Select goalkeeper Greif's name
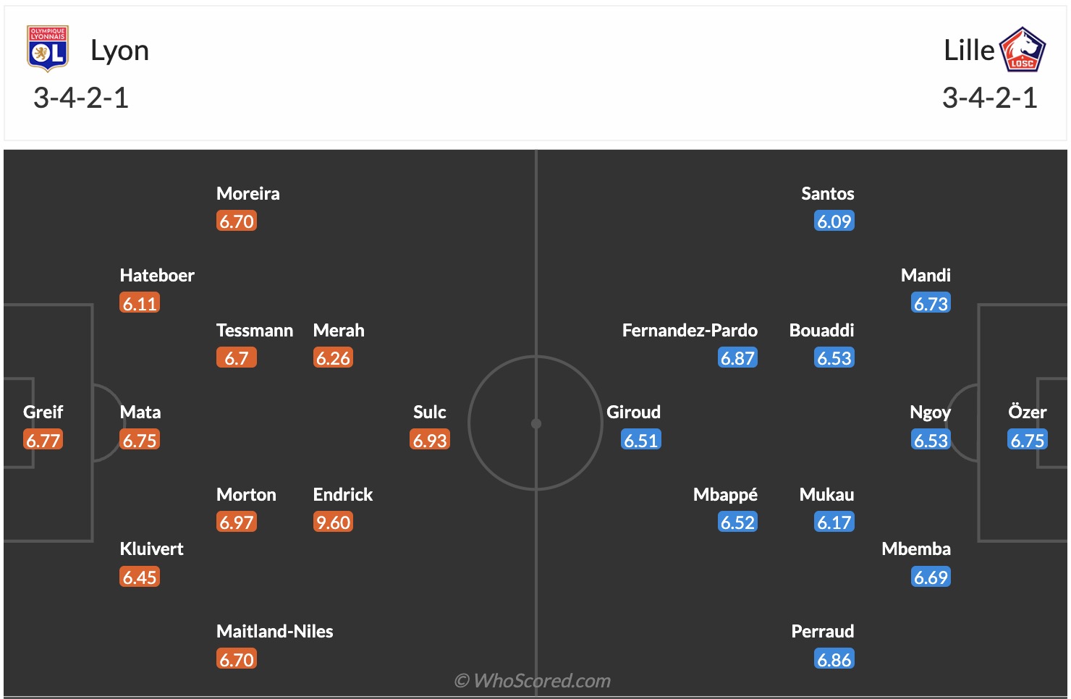Viewport: 1071px width, 699px height. click(x=43, y=412)
